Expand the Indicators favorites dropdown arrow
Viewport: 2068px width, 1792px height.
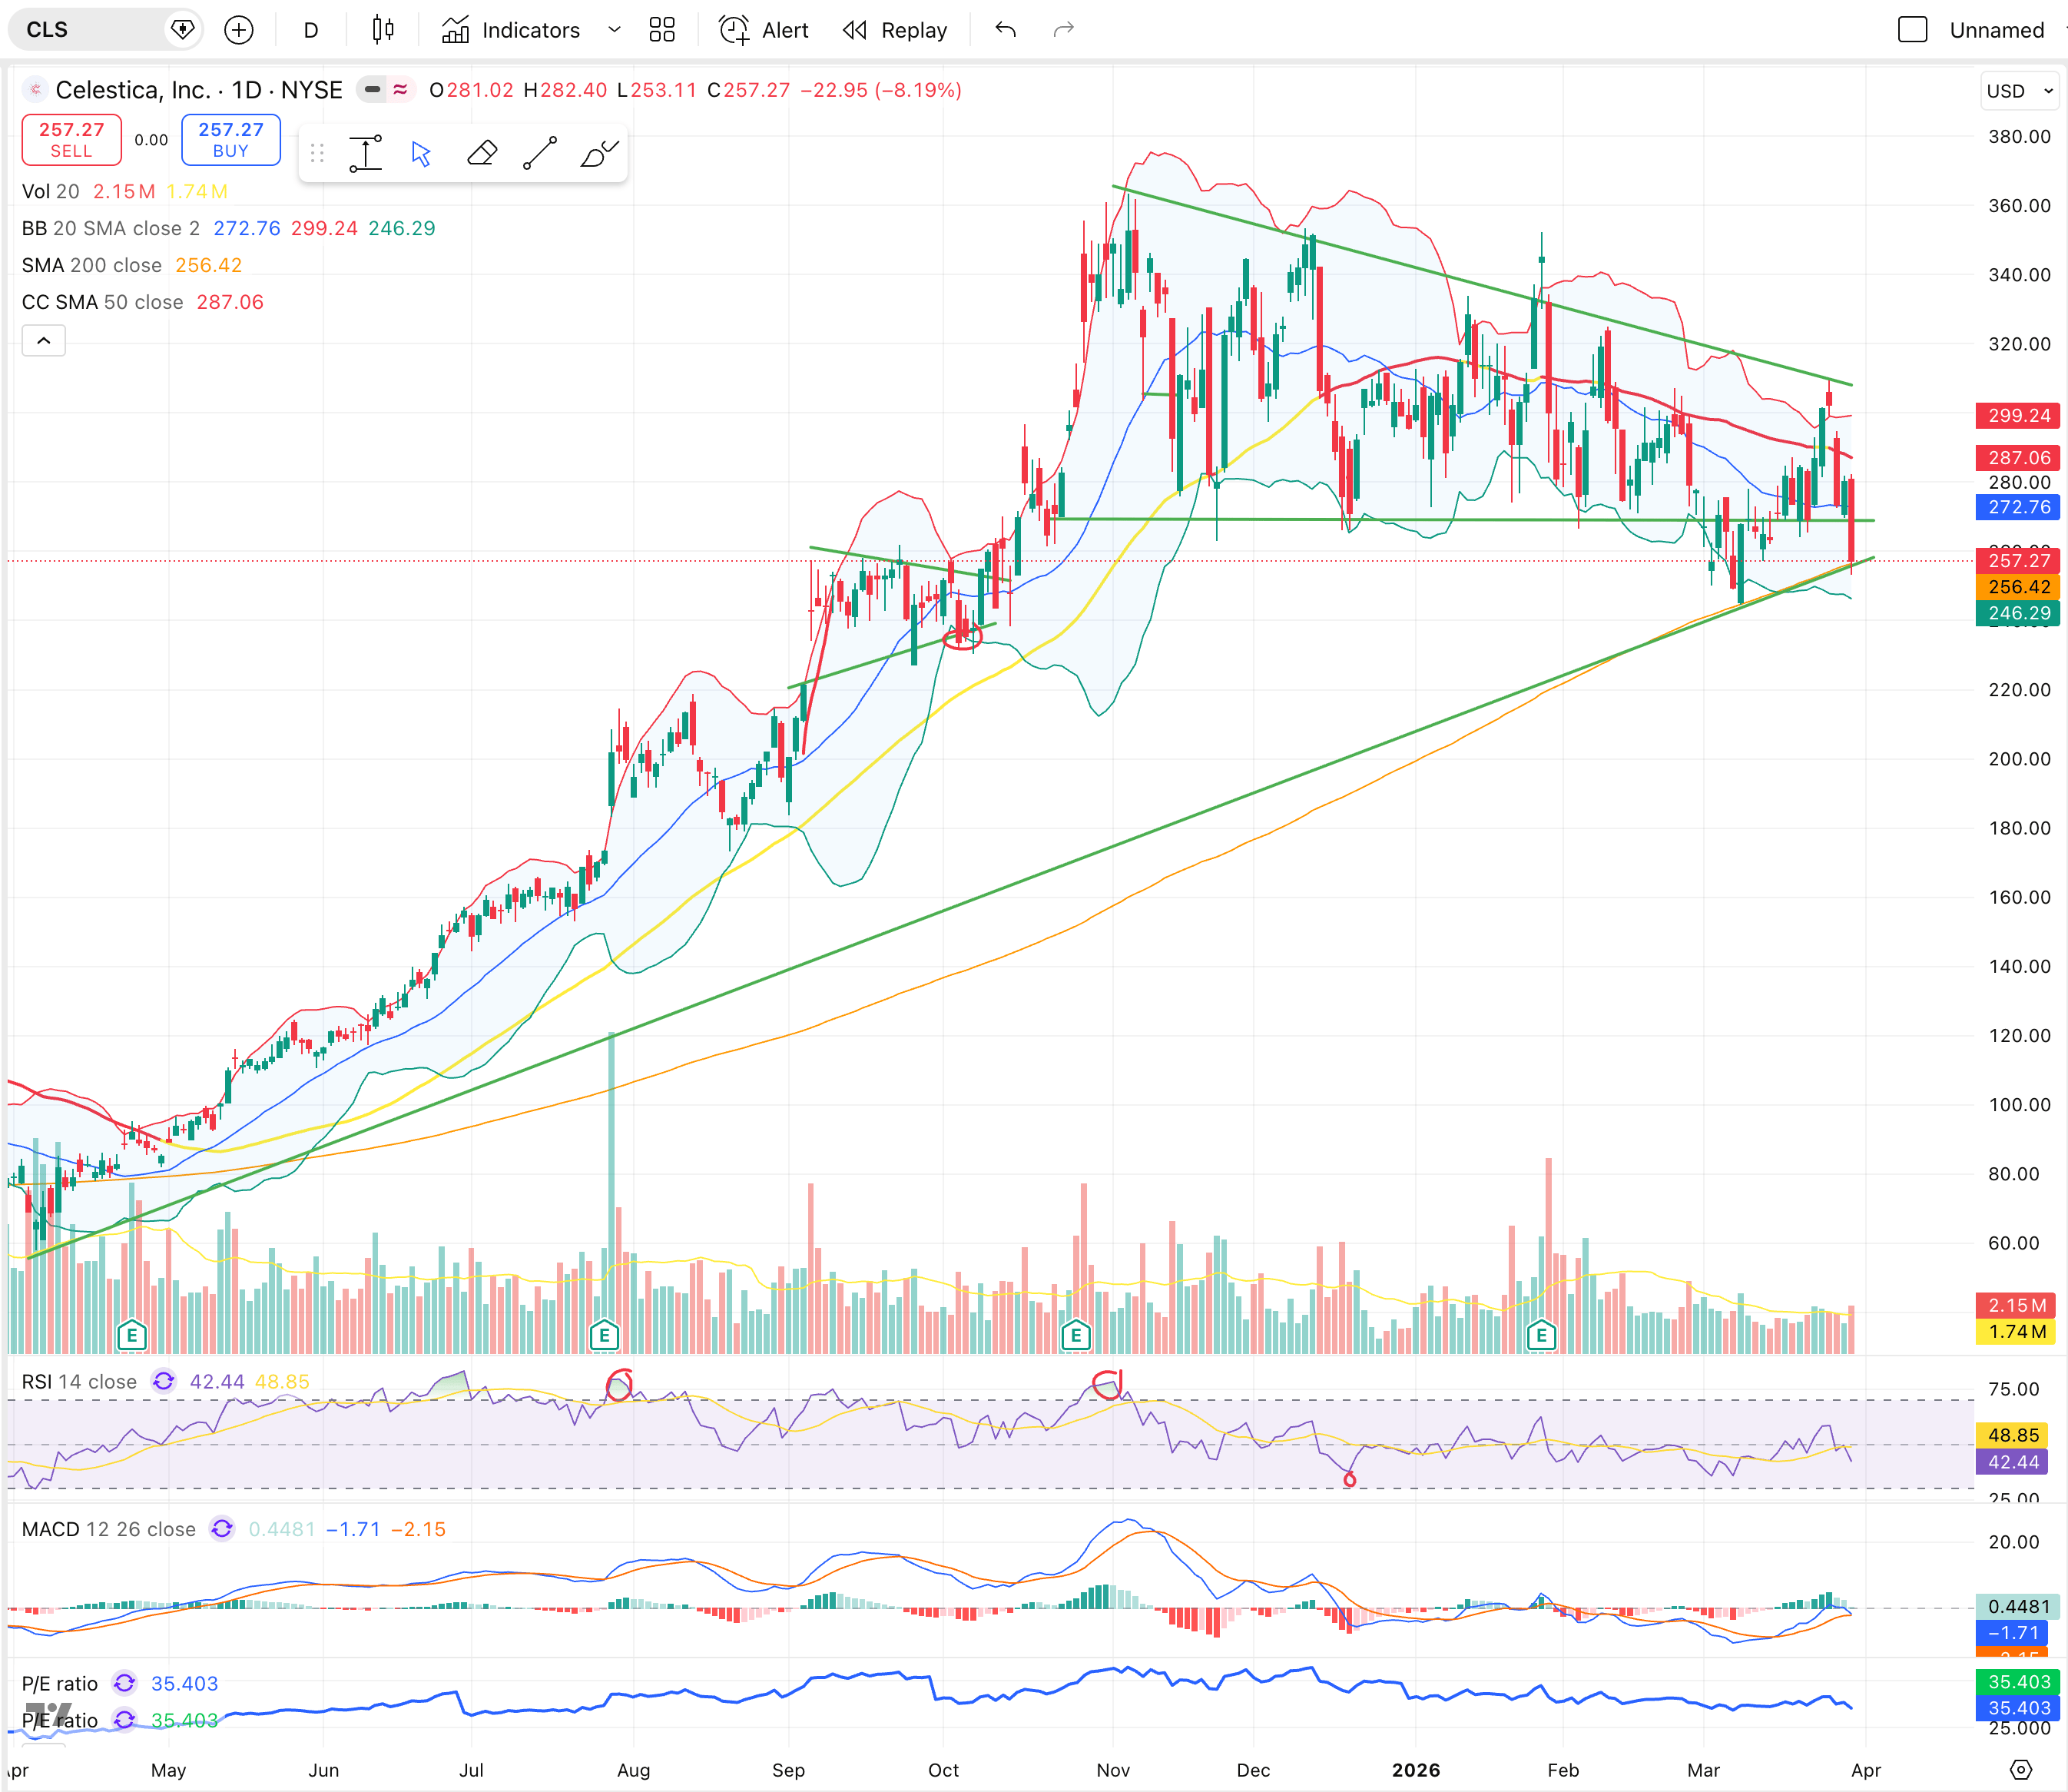pyautogui.click(x=615, y=30)
